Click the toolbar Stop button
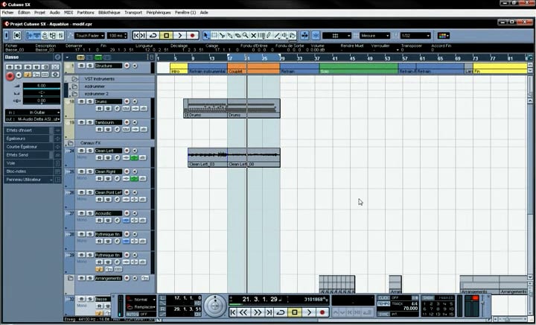Screen dimensions: 536x325 tap(167, 36)
